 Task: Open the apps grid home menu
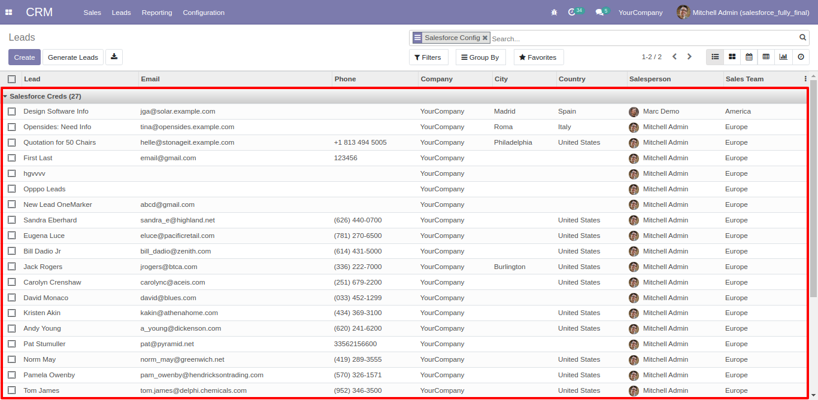9,13
